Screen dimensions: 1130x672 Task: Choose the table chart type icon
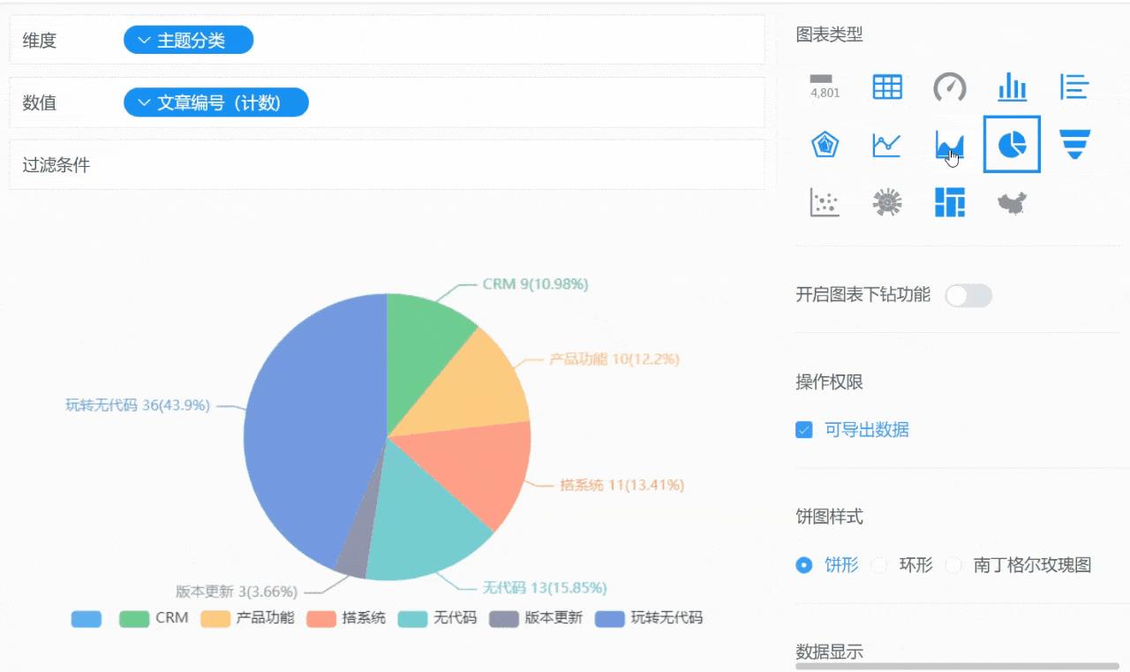[887, 87]
